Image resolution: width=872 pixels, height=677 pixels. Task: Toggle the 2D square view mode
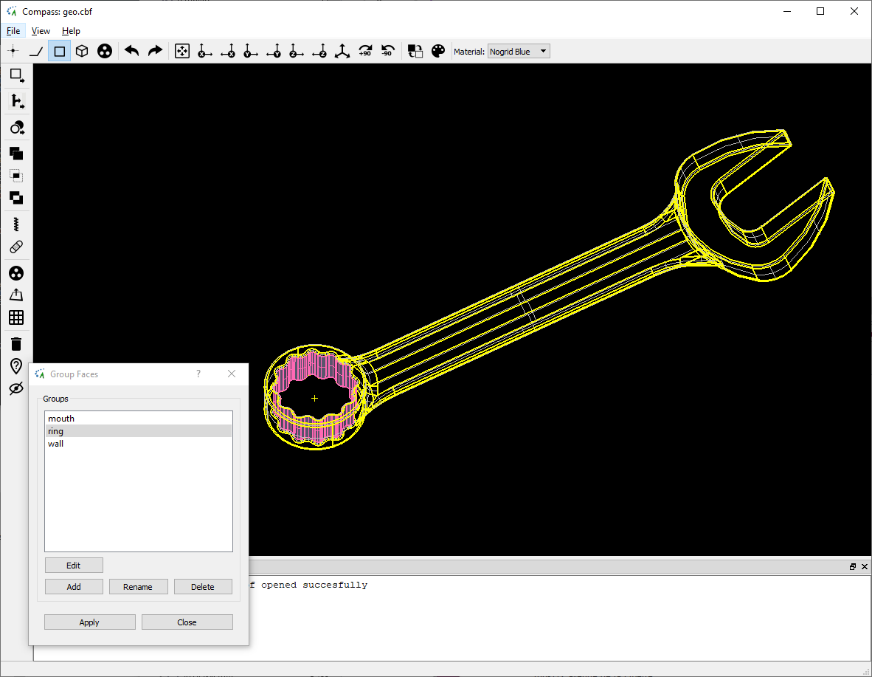(59, 50)
